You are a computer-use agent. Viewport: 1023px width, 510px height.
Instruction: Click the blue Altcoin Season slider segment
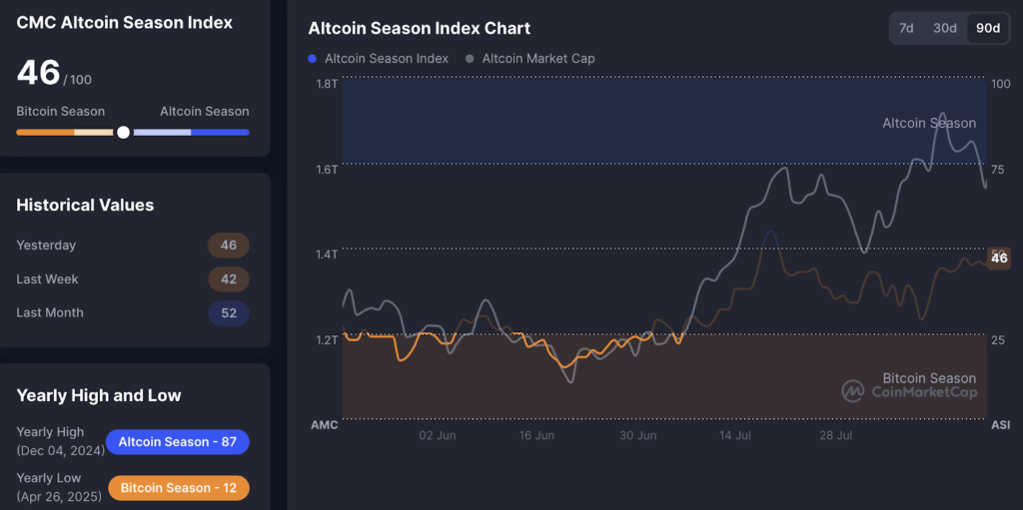pyautogui.click(x=220, y=132)
